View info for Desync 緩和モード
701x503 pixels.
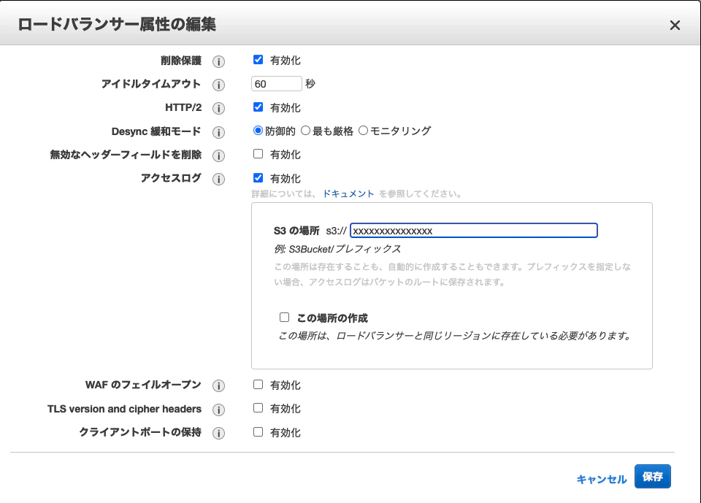coord(218,132)
